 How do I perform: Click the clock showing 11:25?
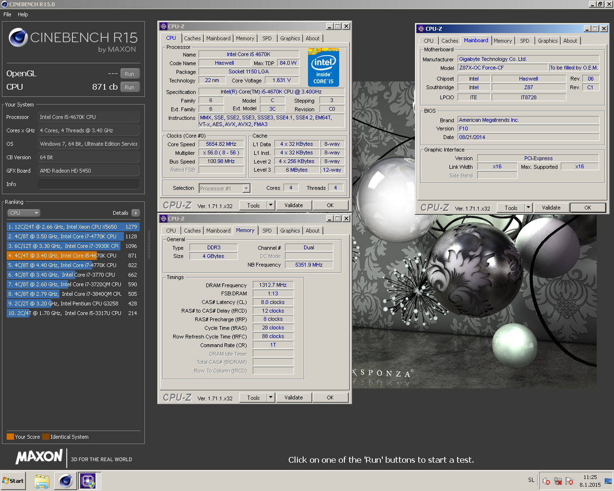pyautogui.click(x=590, y=477)
